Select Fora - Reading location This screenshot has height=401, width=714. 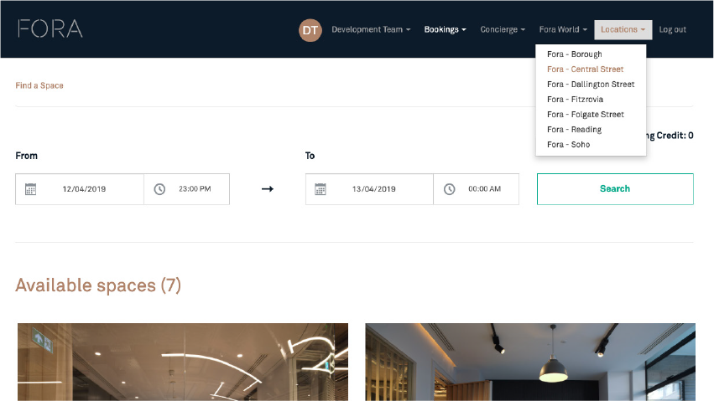click(574, 130)
